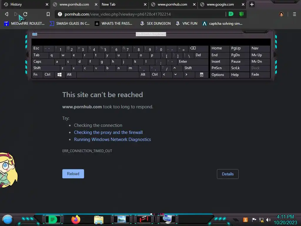The height and width of the screenshot is (226, 301).
Task: Click Running Windows Network Diagnostics link
Action: (113, 139)
